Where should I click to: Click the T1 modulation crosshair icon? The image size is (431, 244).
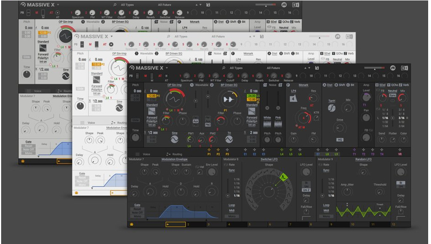click(x=354, y=150)
